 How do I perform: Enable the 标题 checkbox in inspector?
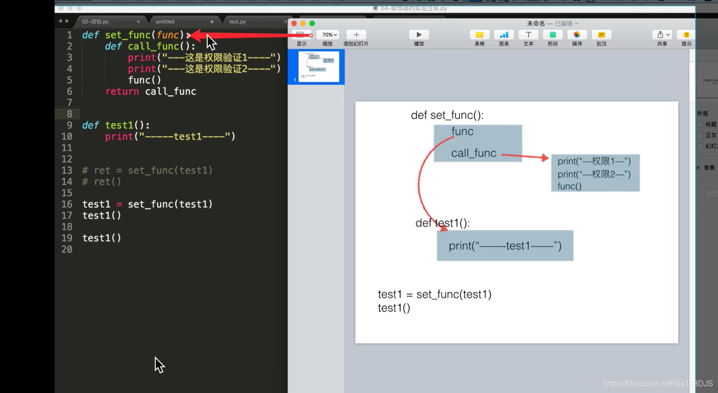701,124
